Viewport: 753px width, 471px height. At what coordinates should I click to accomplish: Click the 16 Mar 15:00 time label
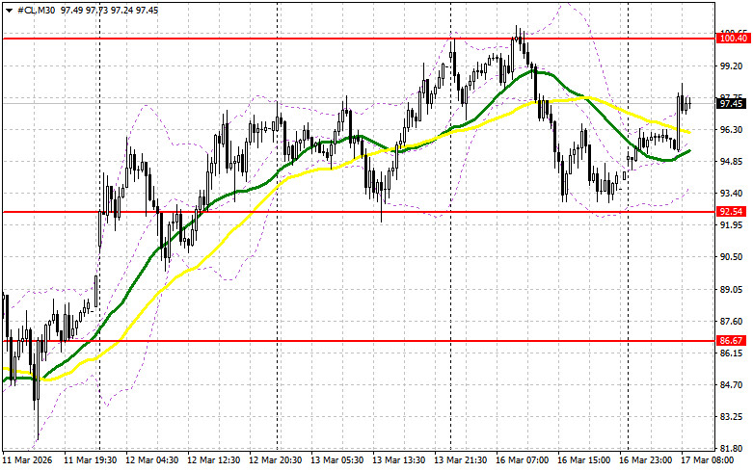(x=584, y=460)
